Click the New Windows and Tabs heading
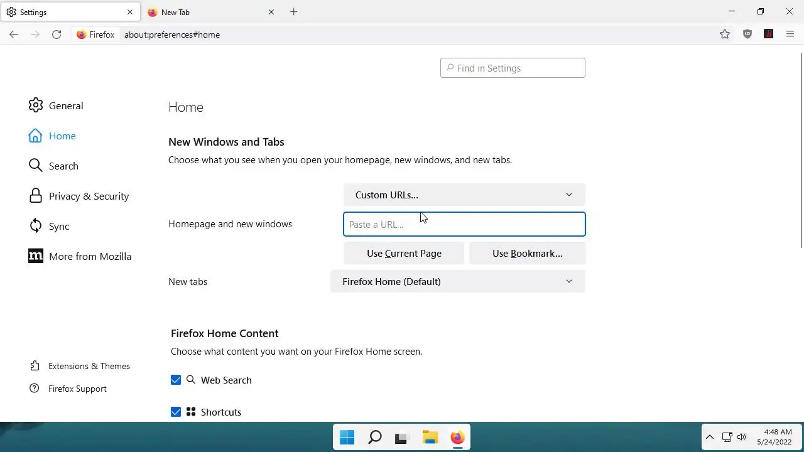This screenshot has height=452, width=804. (226, 142)
